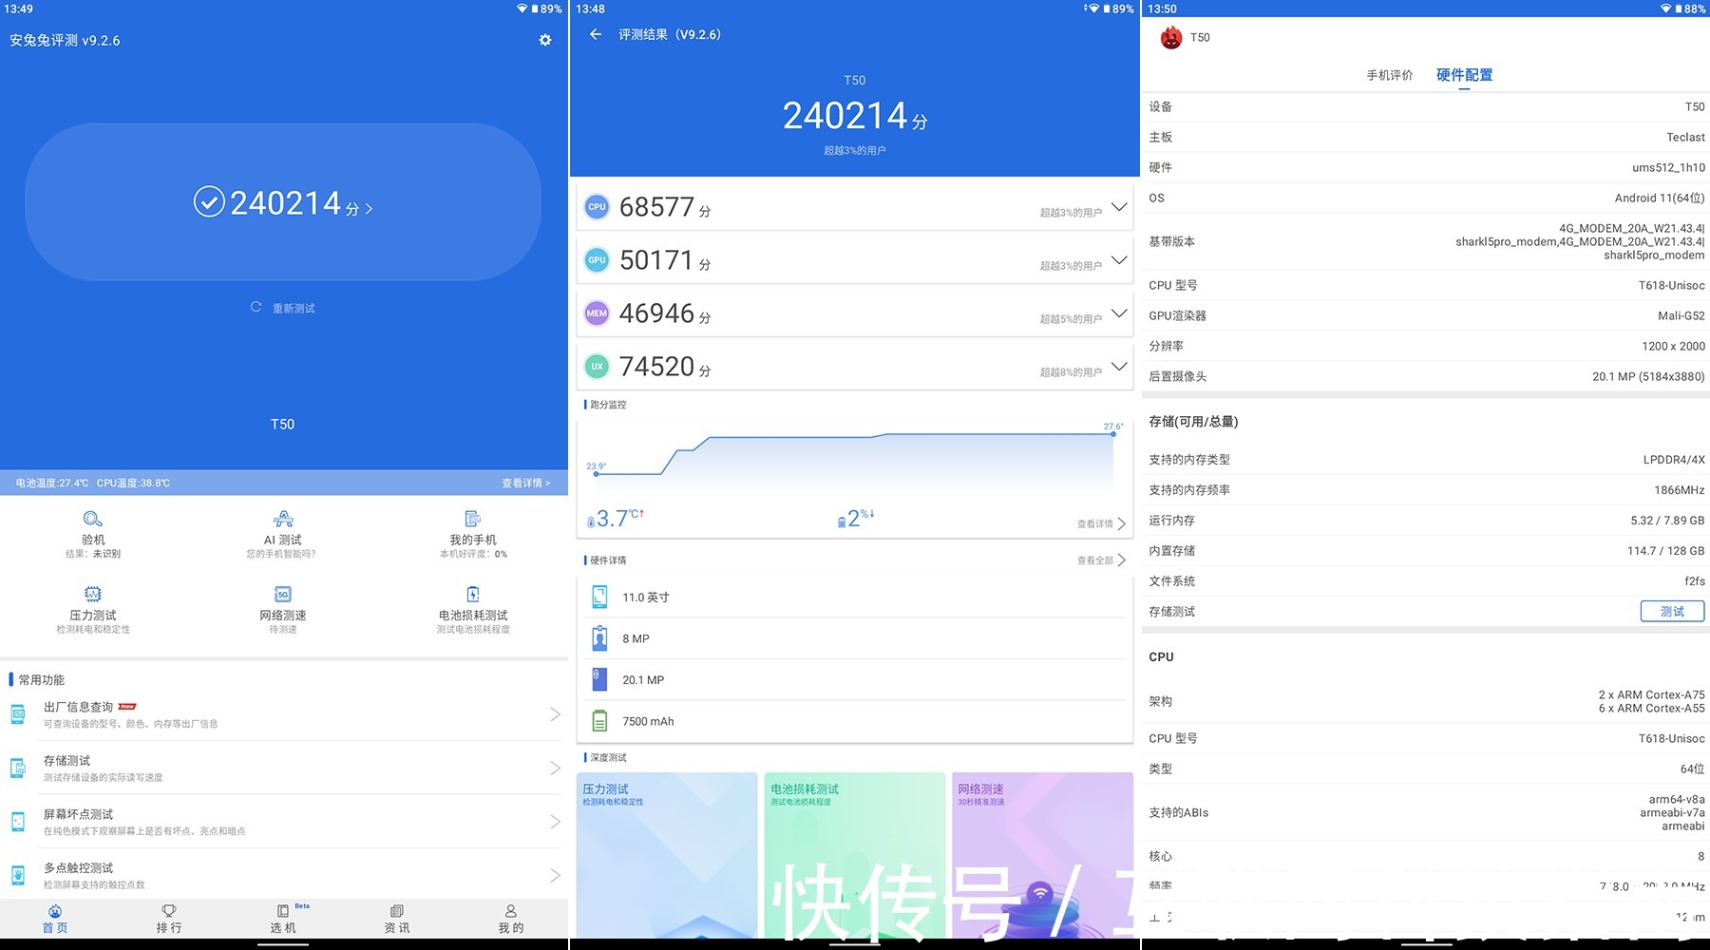Click the 13:50 clock in third screen
The width and height of the screenshot is (1710, 950).
pos(1162,9)
